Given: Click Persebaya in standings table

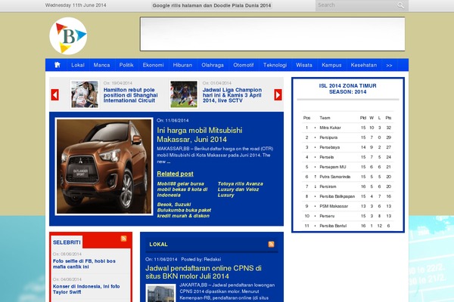Looking at the screenshot, I should coord(329,147).
